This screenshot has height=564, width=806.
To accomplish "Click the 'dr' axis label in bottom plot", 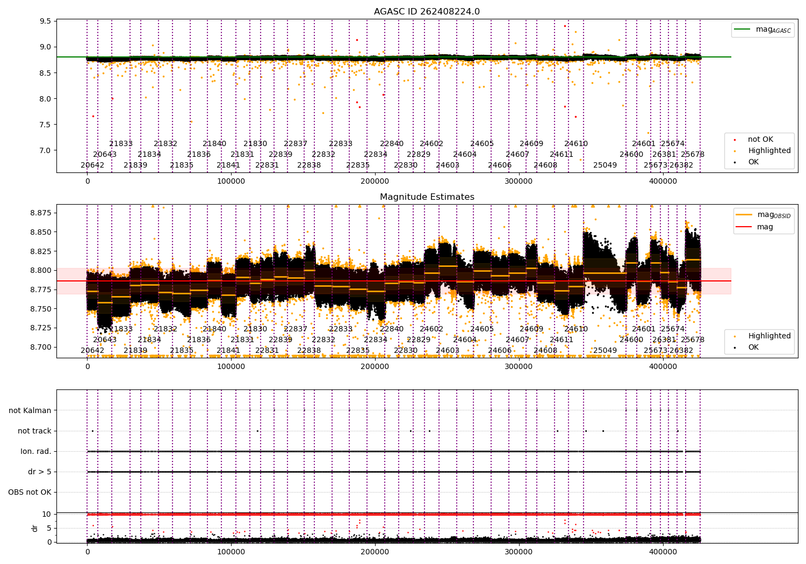I will tap(35, 528).
